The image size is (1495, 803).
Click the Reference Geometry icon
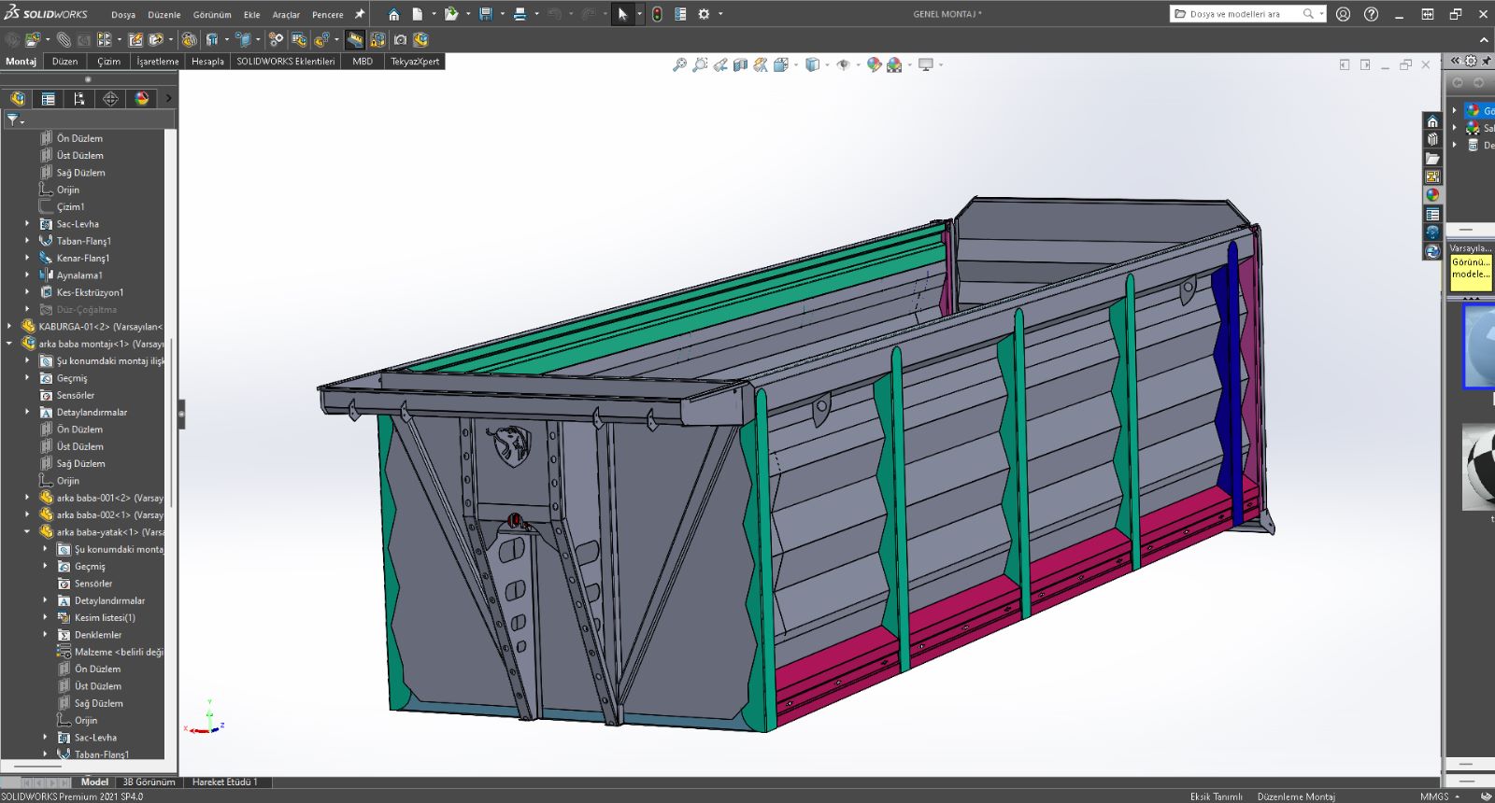[x=243, y=39]
